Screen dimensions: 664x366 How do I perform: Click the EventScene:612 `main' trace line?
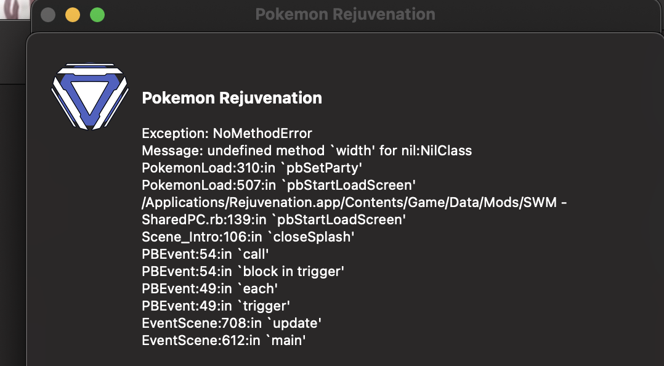[x=224, y=341]
